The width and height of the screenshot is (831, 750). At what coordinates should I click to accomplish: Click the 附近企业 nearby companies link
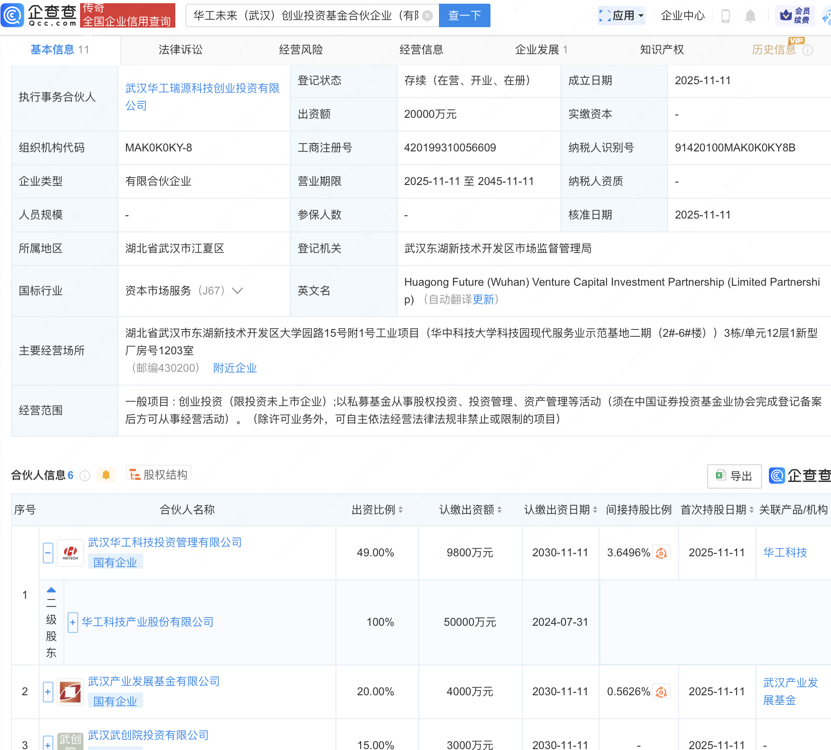(235, 368)
